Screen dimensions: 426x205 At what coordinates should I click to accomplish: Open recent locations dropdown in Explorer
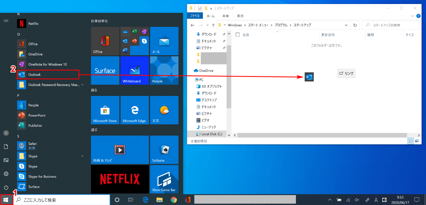[207, 25]
